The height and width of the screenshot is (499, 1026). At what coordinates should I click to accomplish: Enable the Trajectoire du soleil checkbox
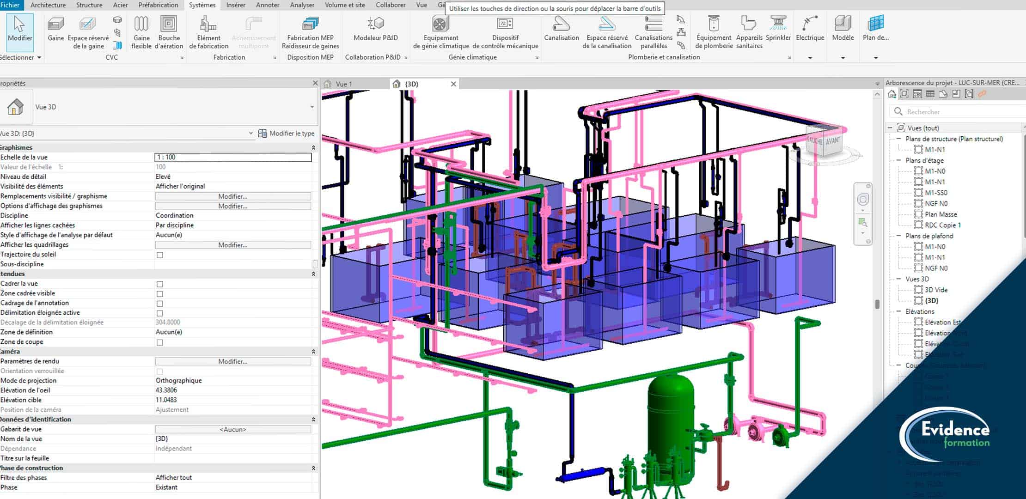coord(159,254)
